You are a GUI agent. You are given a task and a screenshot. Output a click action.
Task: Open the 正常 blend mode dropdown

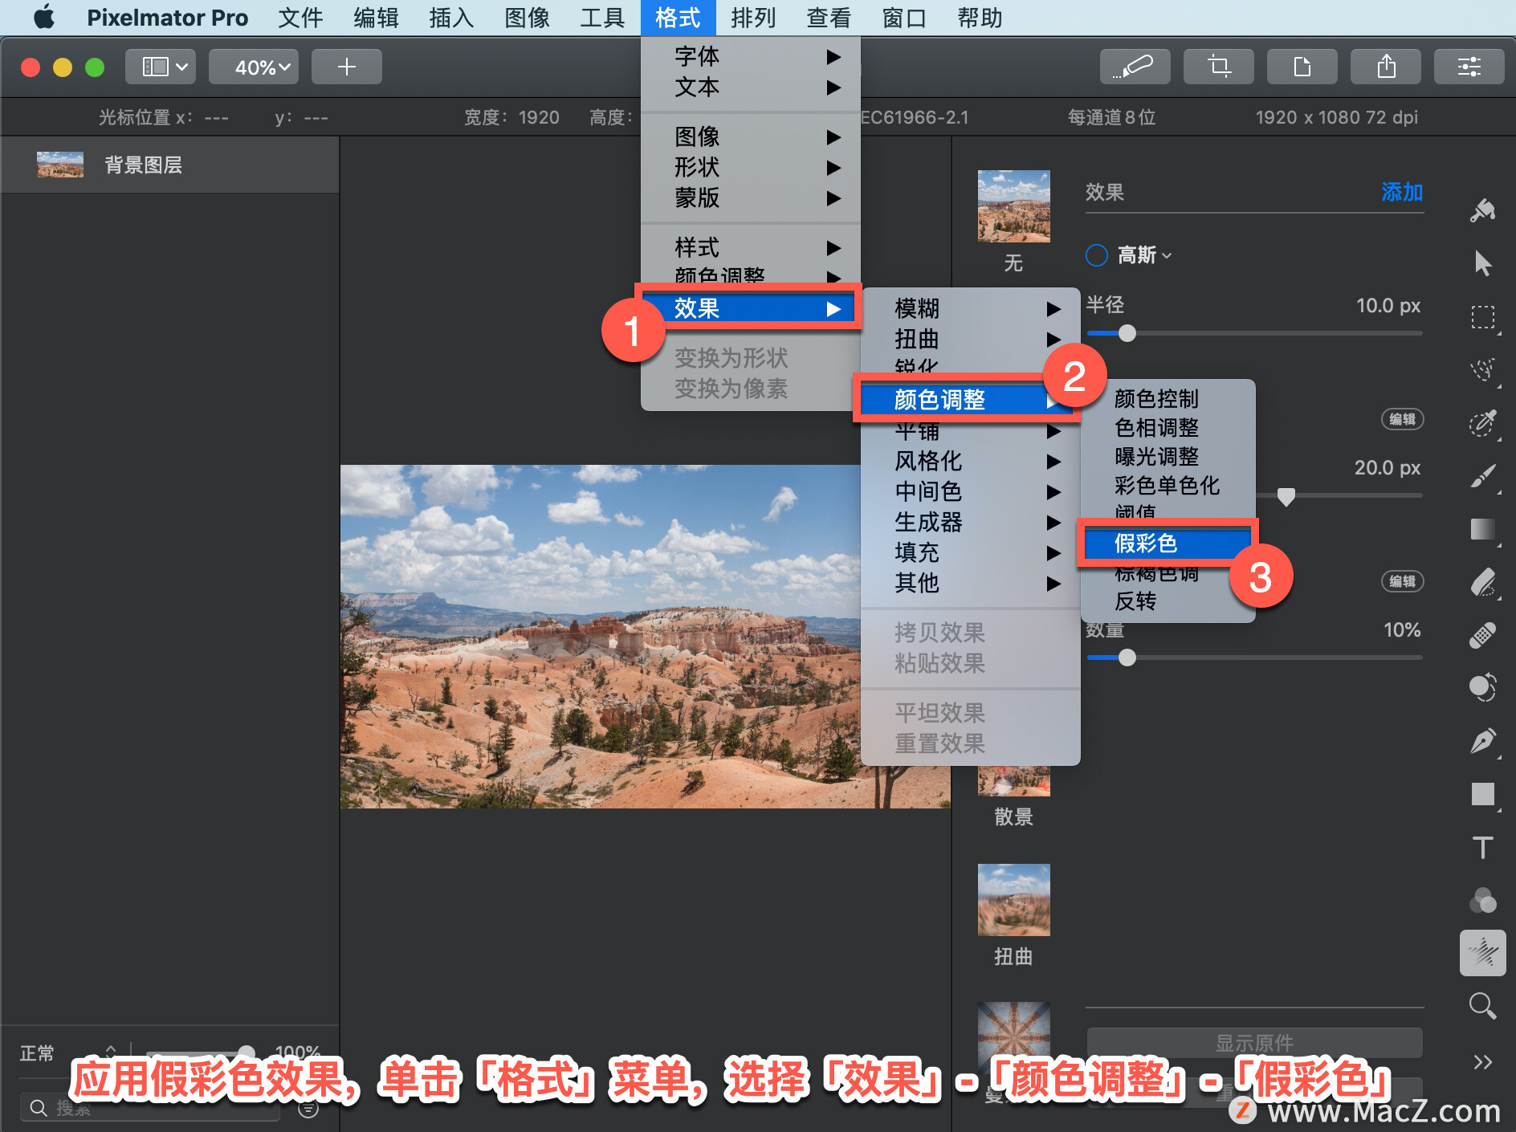pyautogui.click(x=67, y=1053)
